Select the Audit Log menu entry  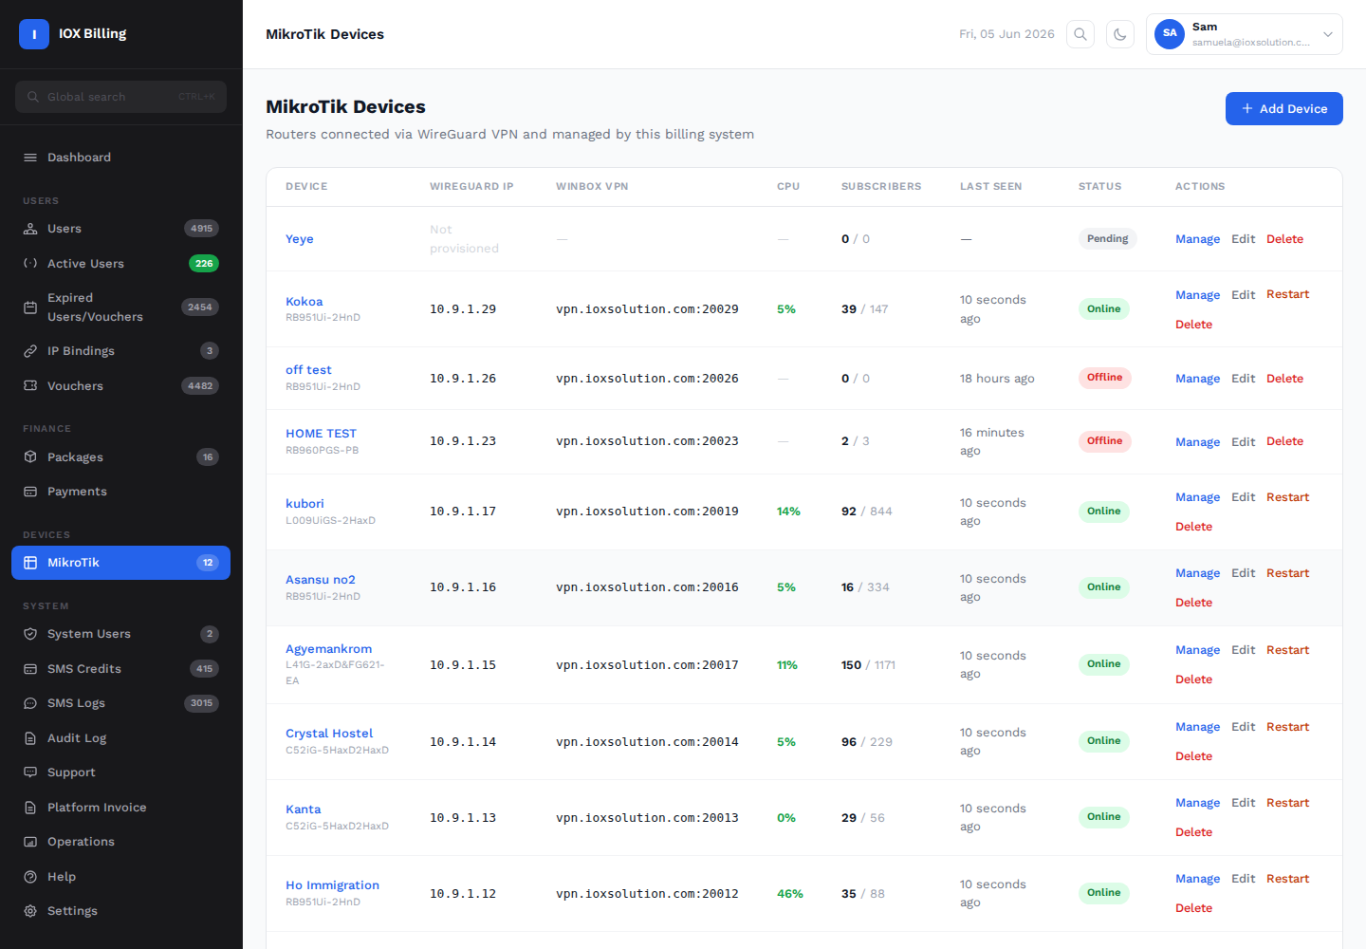(120, 738)
